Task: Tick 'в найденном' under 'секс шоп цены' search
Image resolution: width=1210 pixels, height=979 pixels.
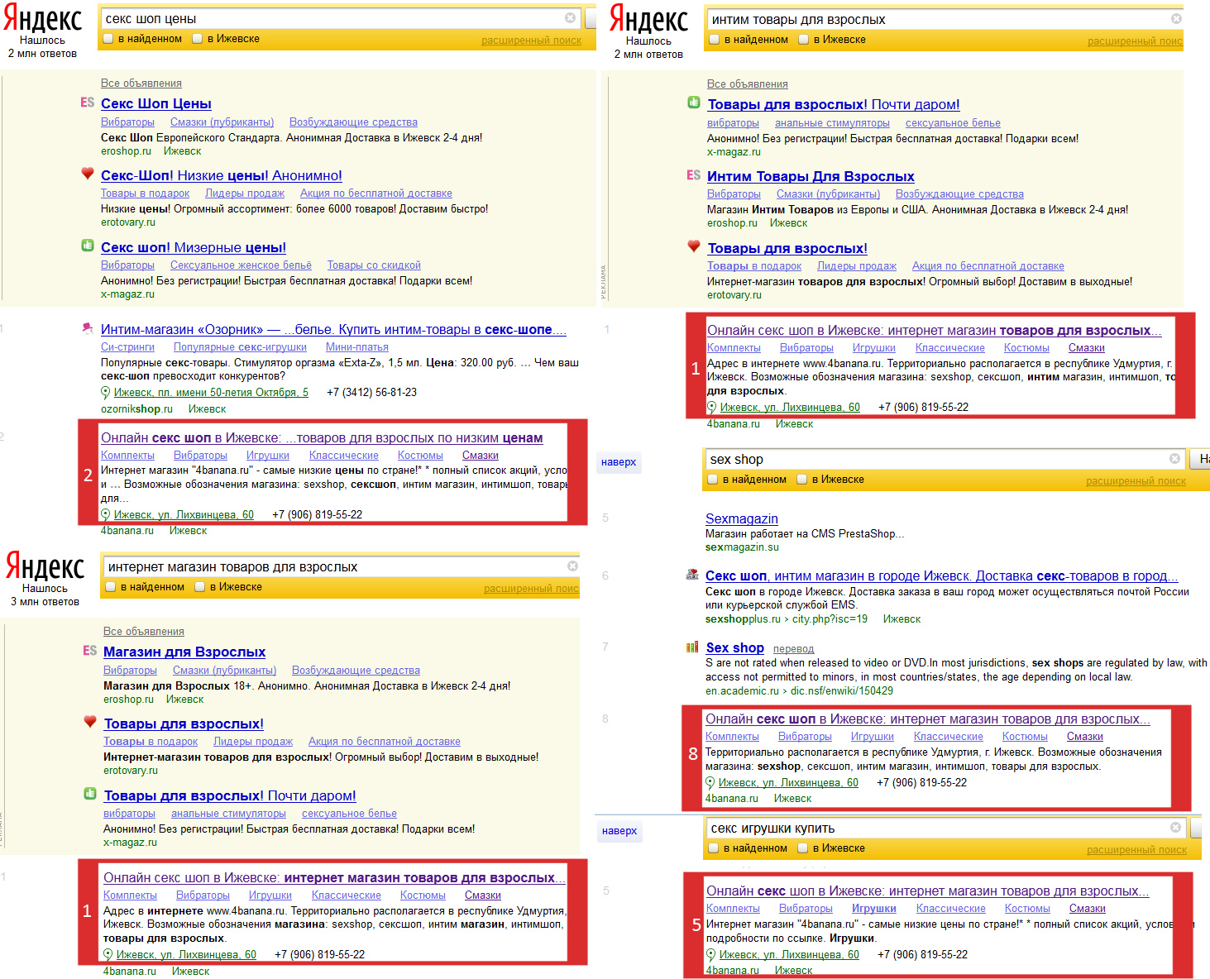Action: (108, 38)
